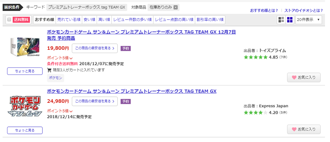Click the Express Japan seller name

click(274, 106)
